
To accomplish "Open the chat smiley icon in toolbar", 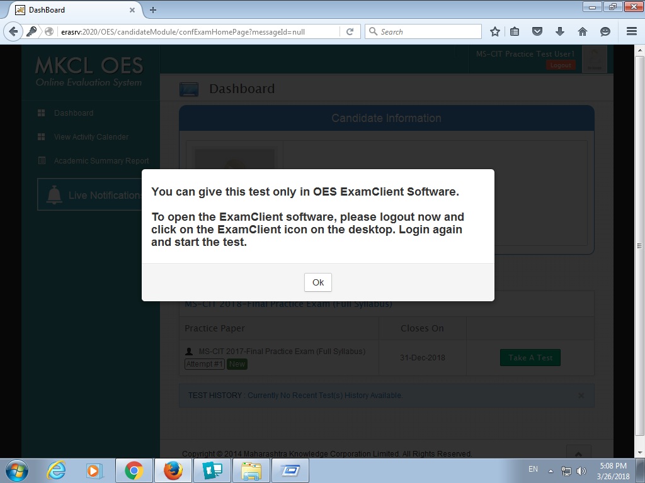I will pyautogui.click(x=605, y=31).
